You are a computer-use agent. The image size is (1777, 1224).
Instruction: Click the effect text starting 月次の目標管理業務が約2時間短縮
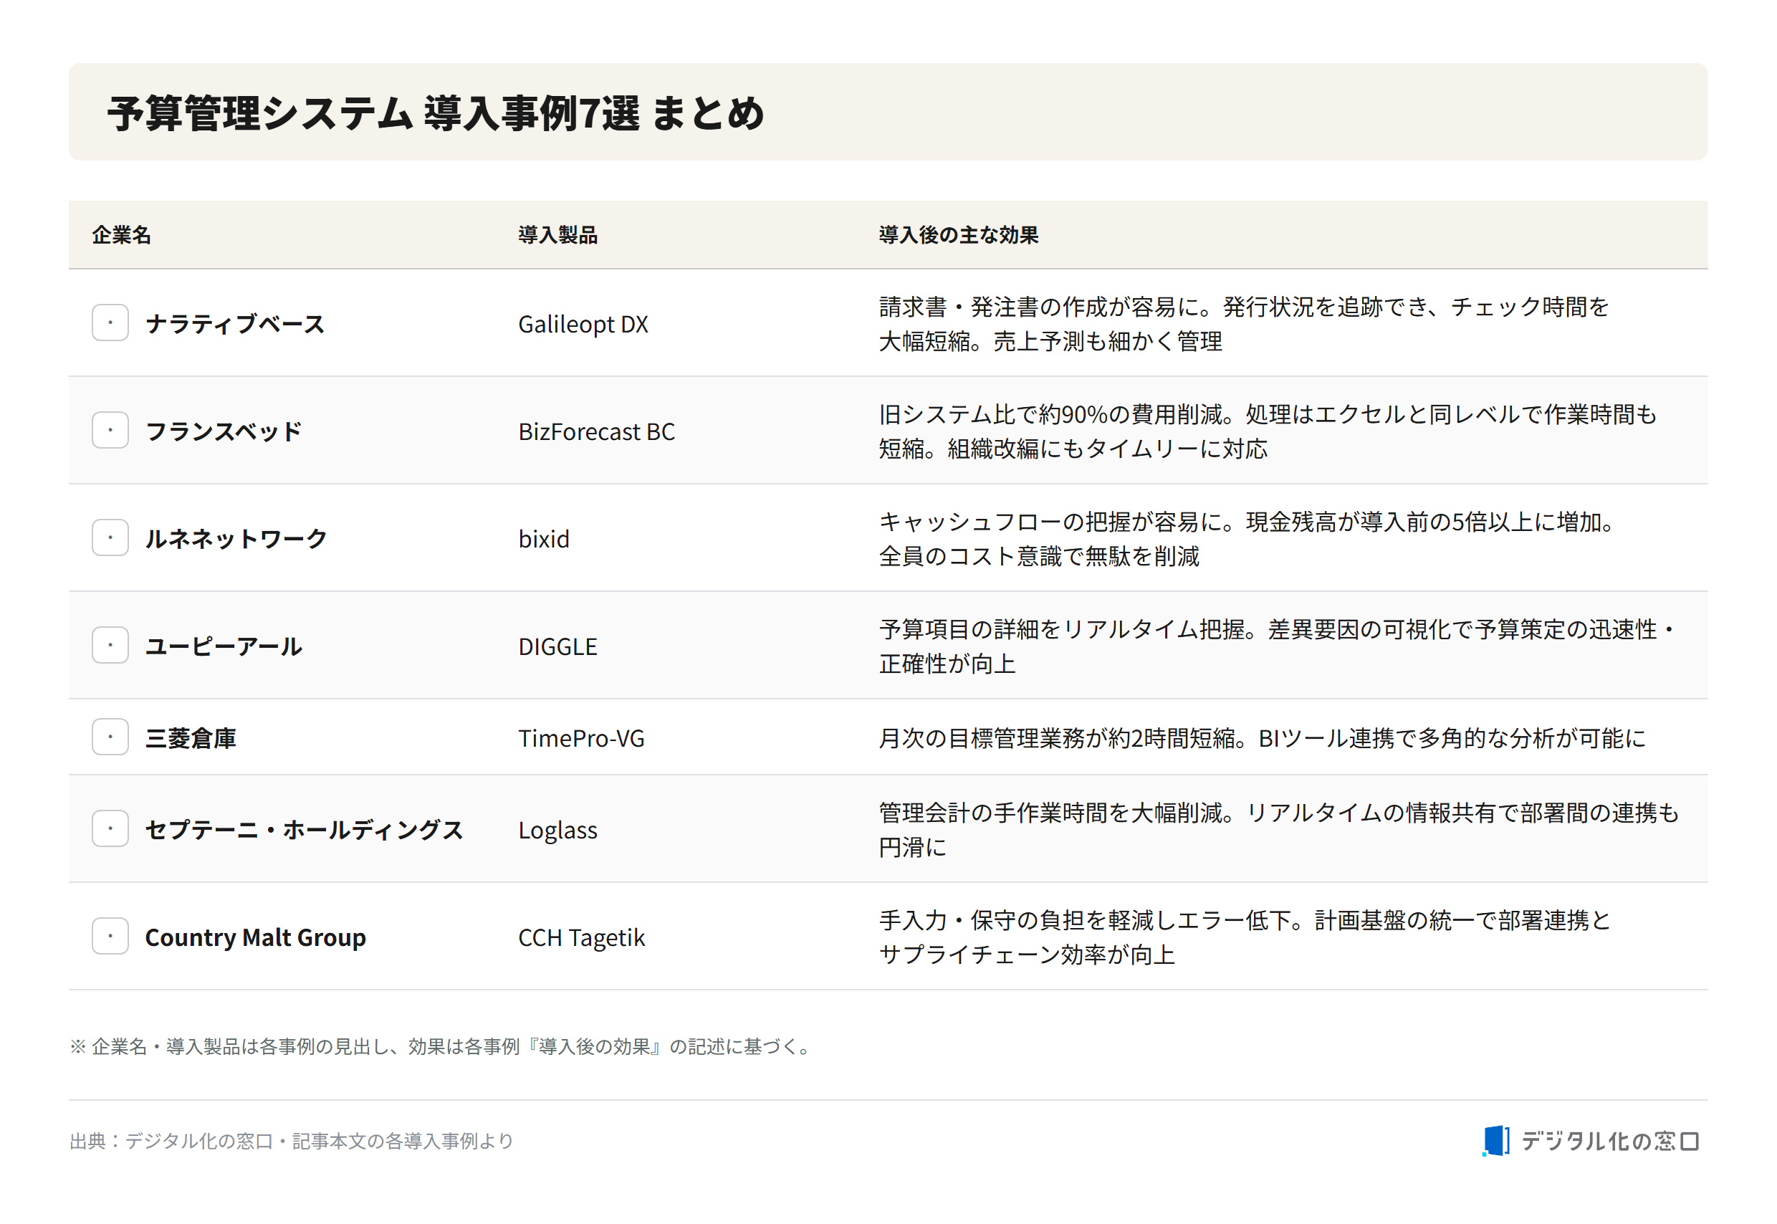click(1262, 738)
